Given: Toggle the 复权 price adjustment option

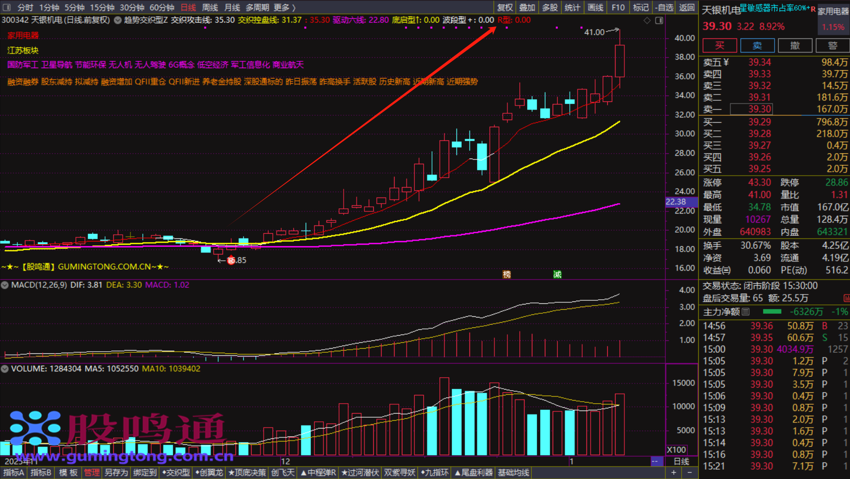Looking at the screenshot, I should click(x=505, y=7).
